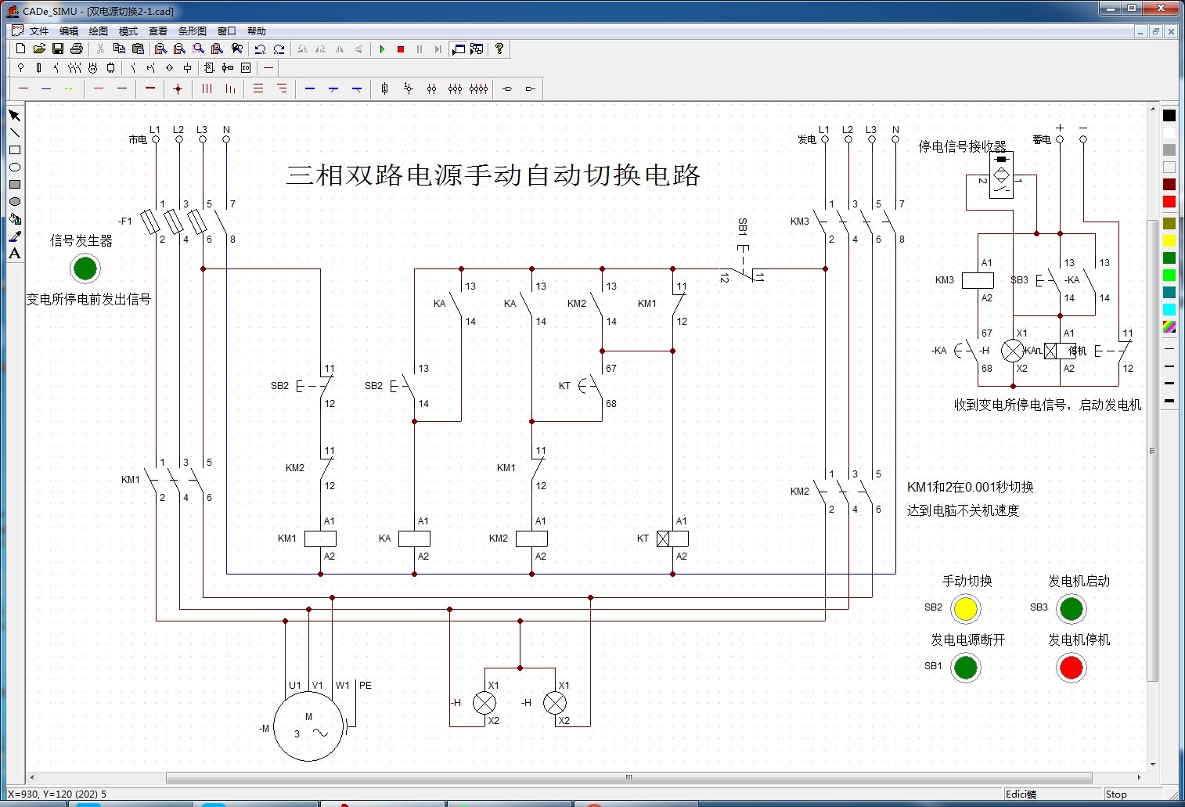Open help with the question mark icon
This screenshot has height=807, width=1185.
(499, 49)
